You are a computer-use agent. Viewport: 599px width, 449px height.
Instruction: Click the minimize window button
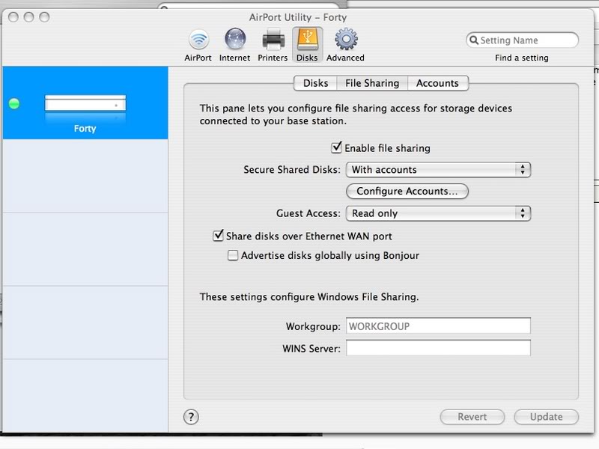tap(28, 17)
